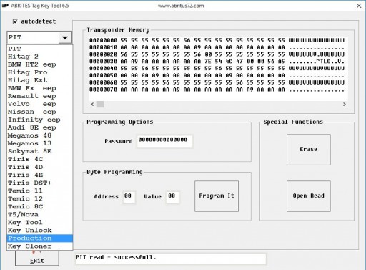Choose Hitag 2 transponder type

[39, 57]
